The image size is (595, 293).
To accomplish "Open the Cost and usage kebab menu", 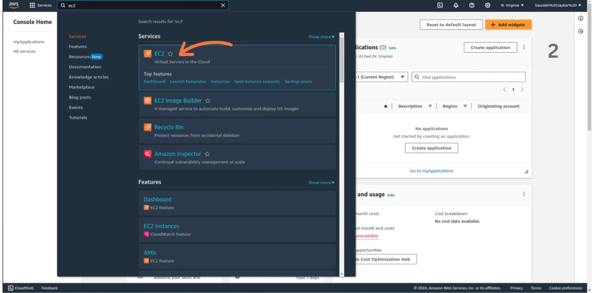I will 524,194.
